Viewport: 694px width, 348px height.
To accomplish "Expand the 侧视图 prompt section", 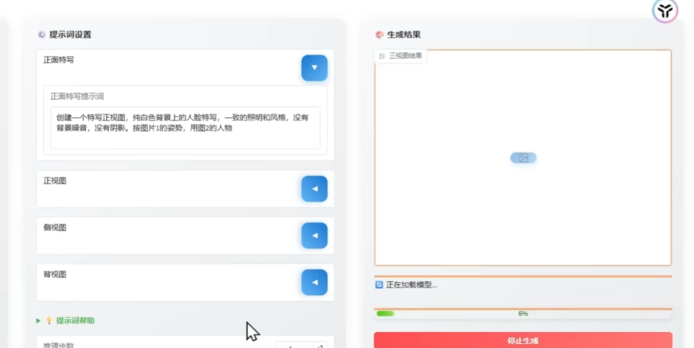I will 314,236.
